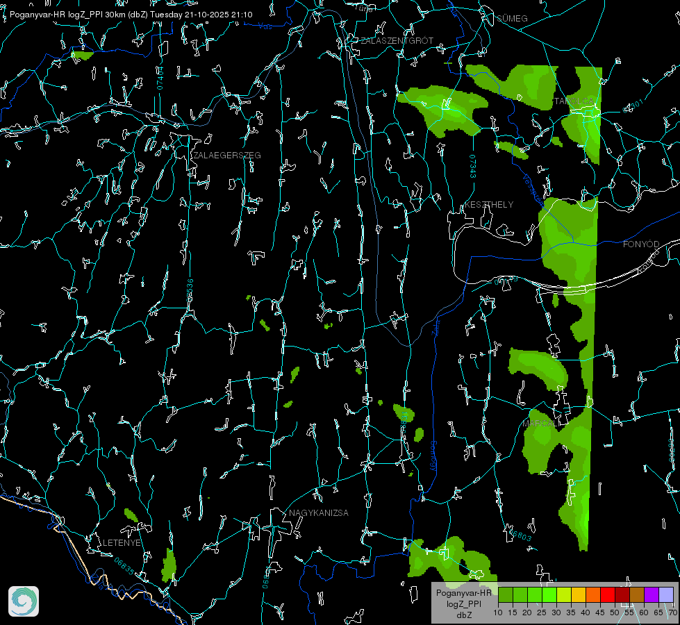Click the legend scale value 50
680x625 pixels.
pos(615,612)
